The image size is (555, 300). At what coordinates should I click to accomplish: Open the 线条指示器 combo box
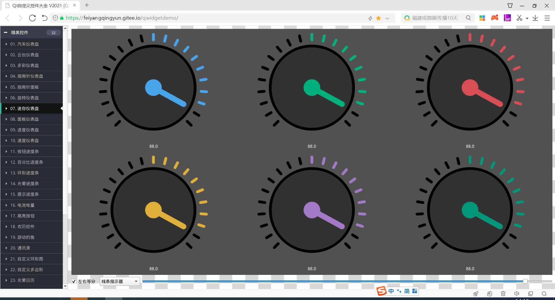click(120, 281)
